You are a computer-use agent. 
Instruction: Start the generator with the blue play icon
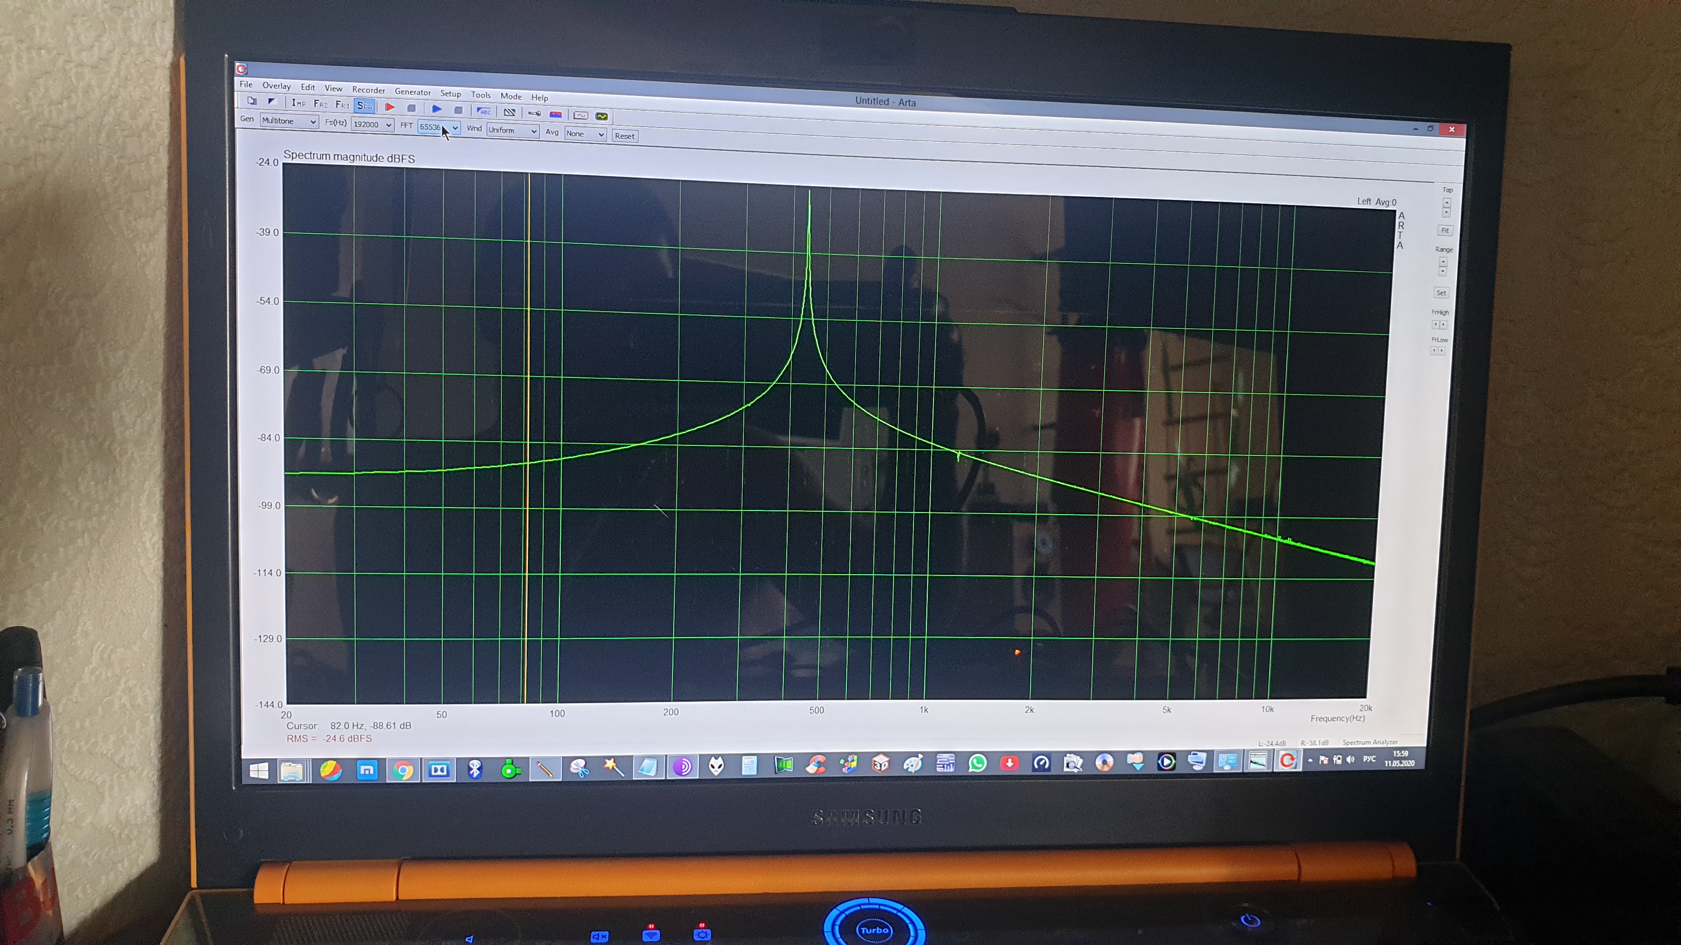coord(437,109)
